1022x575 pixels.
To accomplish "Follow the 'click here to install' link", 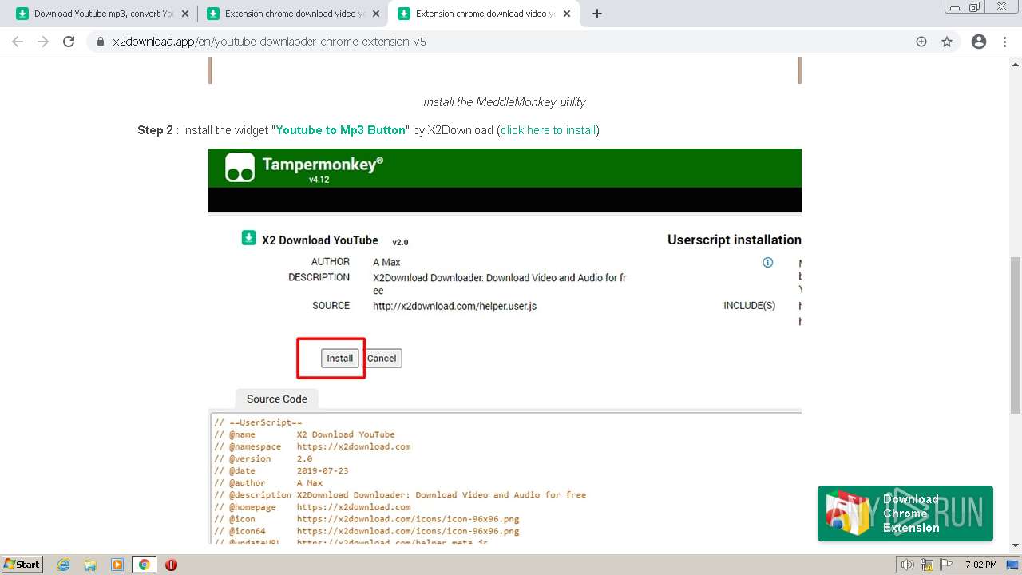I will pos(549,130).
